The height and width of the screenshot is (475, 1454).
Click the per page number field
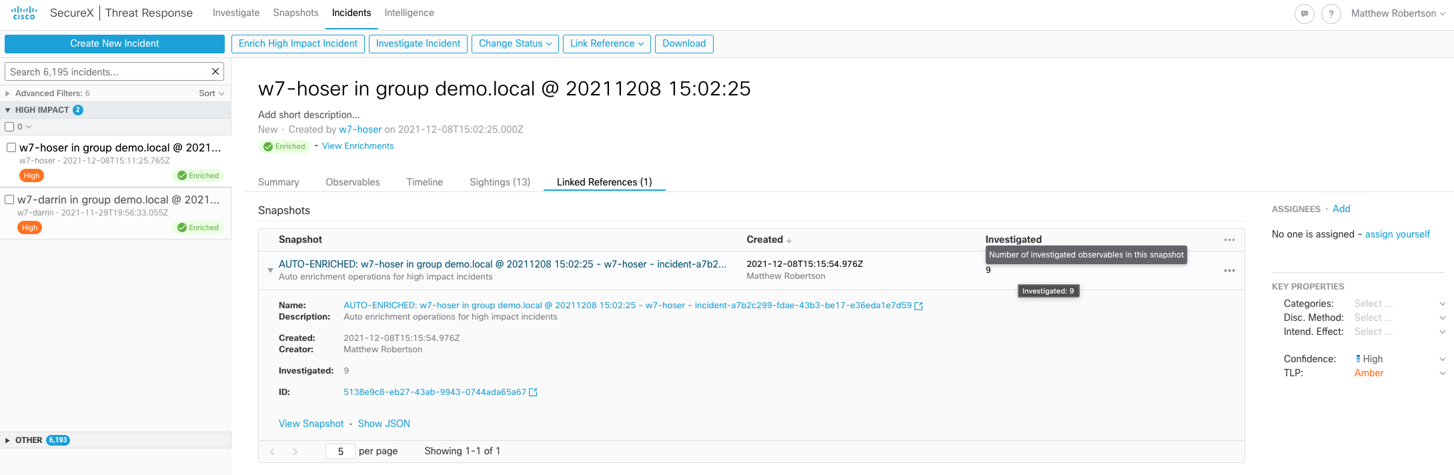[x=340, y=452]
